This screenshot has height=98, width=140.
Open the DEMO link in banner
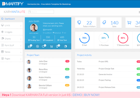coord(77,95)
